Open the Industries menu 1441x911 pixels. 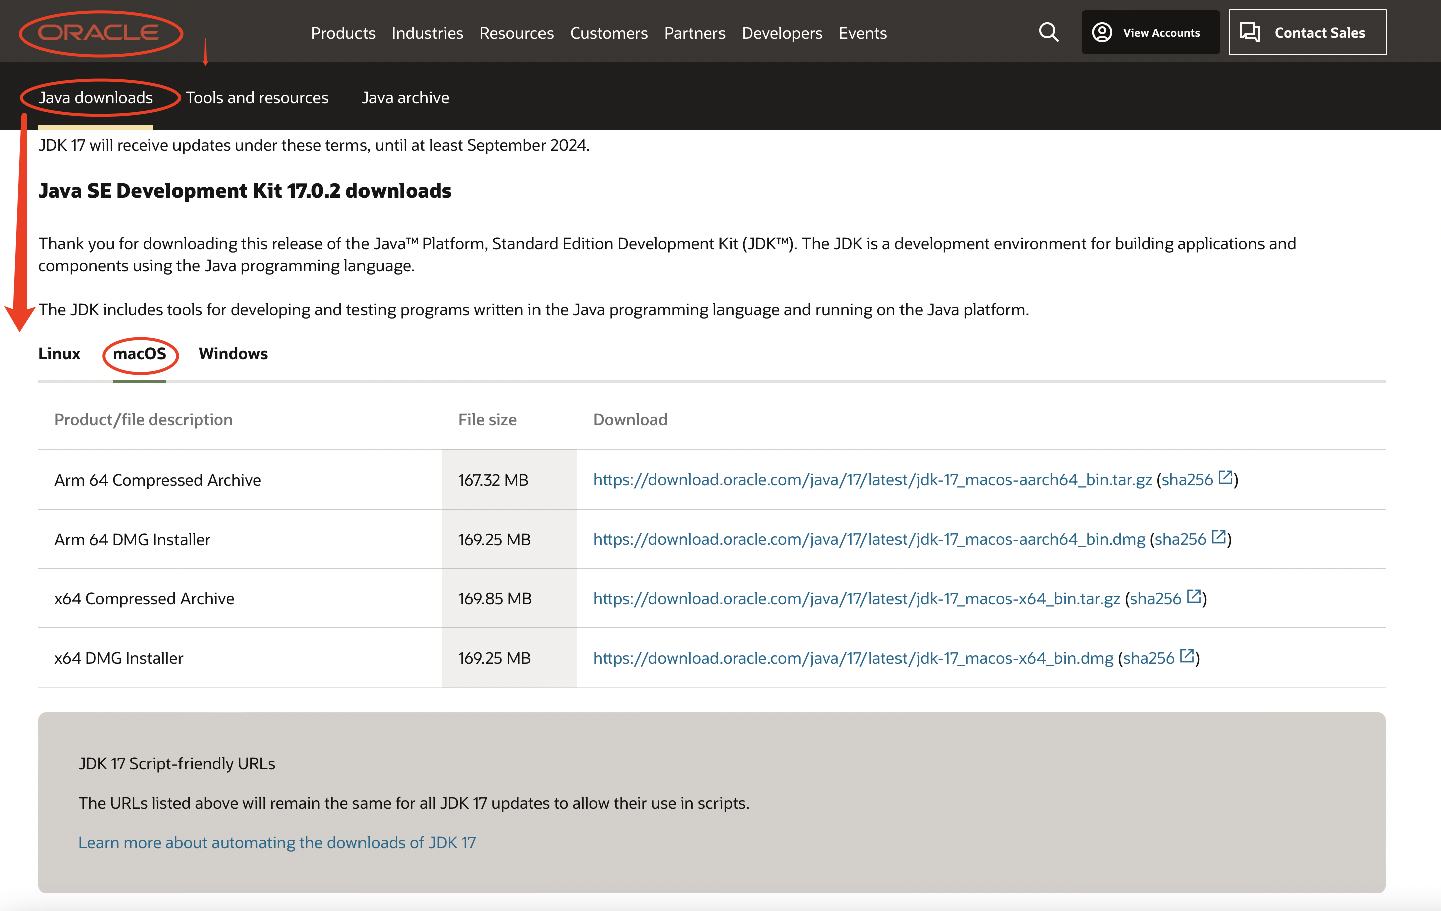427,32
